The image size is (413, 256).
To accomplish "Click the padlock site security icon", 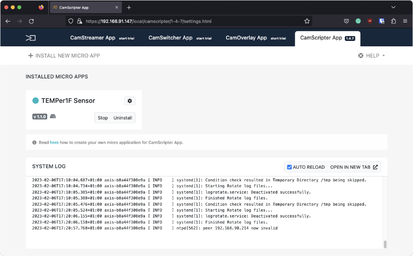I will point(79,21).
